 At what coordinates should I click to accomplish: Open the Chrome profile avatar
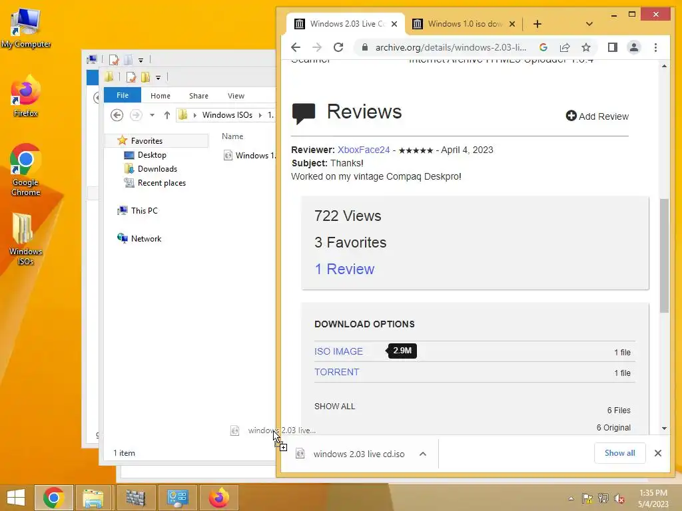coord(634,47)
